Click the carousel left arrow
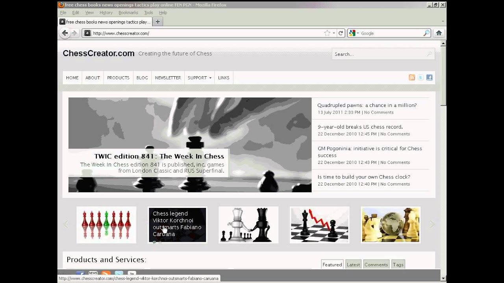This screenshot has height=283, width=504. tap(66, 224)
